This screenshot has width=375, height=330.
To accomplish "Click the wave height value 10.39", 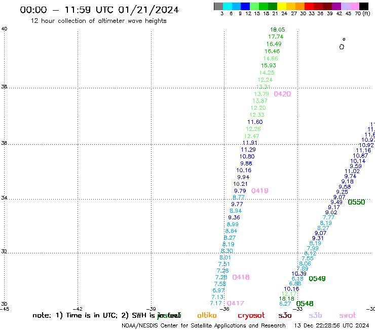I will (x=299, y=274).
